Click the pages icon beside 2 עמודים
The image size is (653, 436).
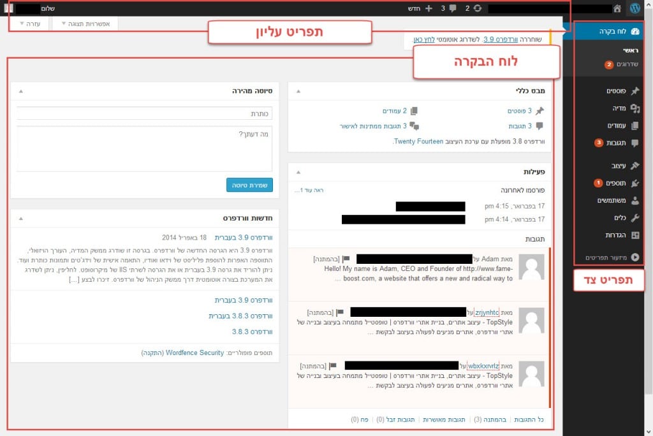[x=414, y=111]
